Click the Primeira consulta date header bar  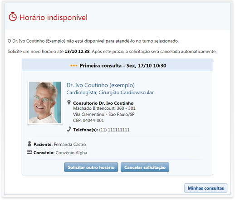117,65
